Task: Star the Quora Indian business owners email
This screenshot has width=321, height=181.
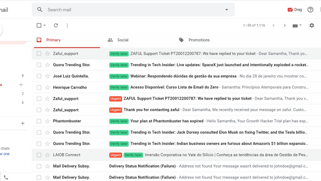Action: [x=47, y=144]
